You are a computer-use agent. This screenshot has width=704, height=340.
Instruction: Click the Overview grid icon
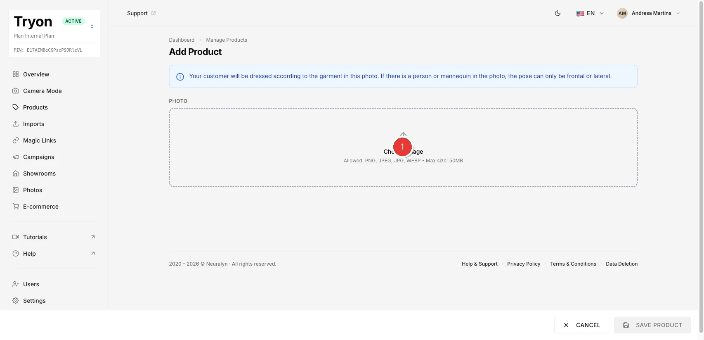[16, 74]
